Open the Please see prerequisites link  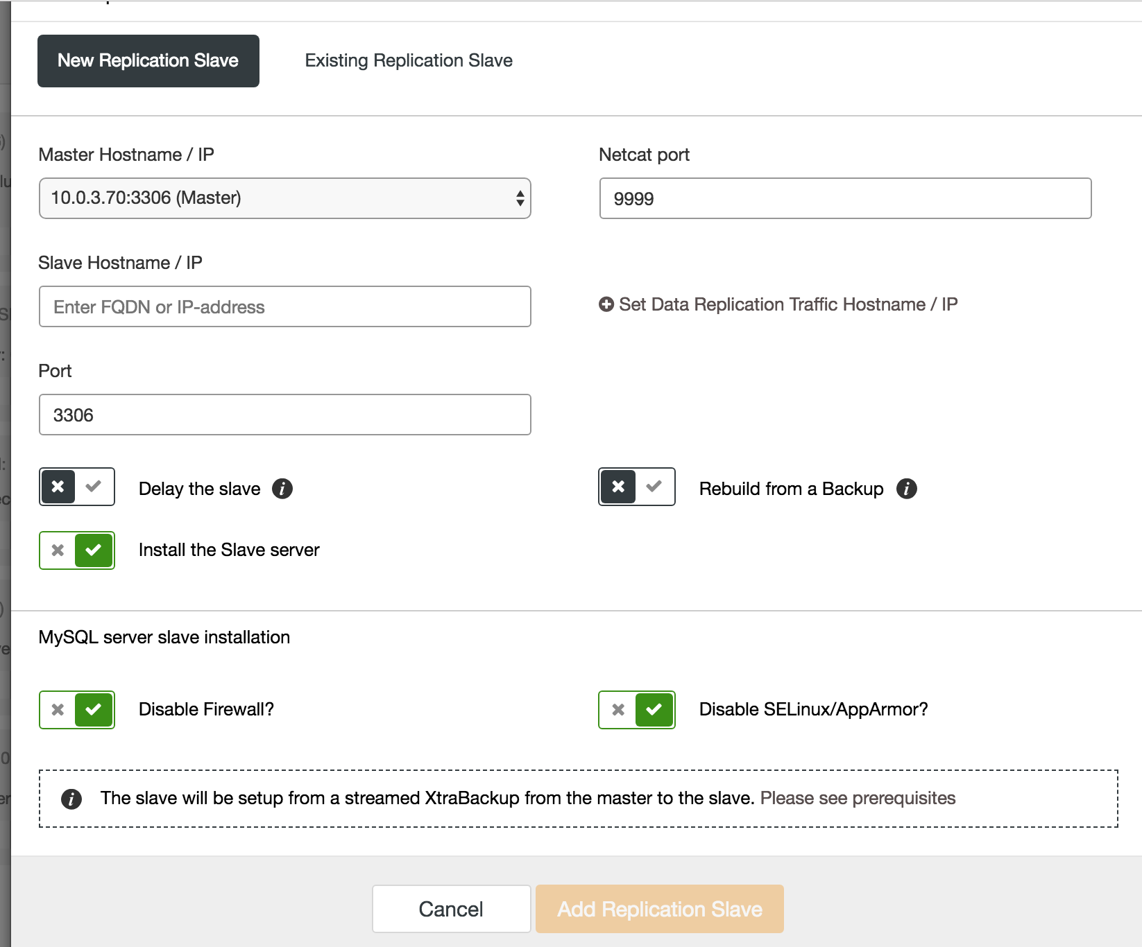[858, 798]
